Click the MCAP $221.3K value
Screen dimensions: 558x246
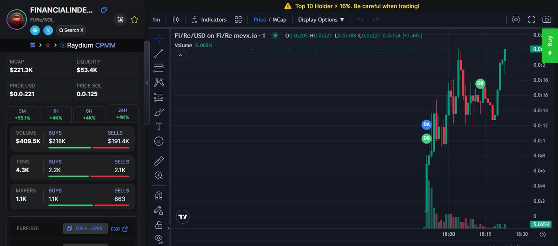21,70
